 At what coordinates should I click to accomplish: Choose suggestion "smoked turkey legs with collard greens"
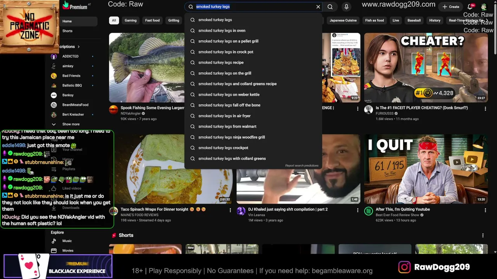(253, 158)
